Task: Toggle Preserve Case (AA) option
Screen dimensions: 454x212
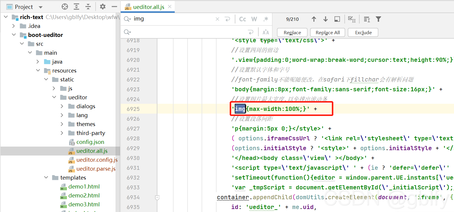Action: 266,32
